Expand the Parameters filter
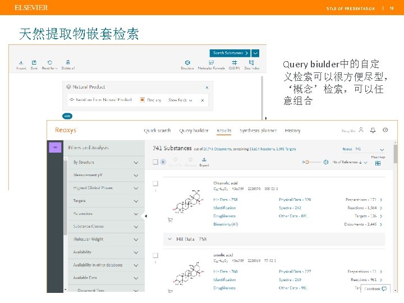The height and width of the screenshot is (303, 404). [x=106, y=214]
